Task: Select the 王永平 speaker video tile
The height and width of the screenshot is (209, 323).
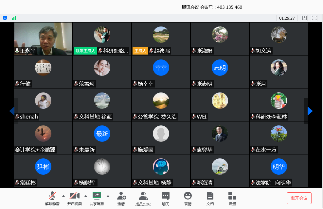Action: click(43, 38)
